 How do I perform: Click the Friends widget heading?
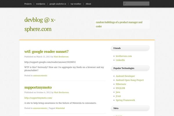(x=130, y=48)
